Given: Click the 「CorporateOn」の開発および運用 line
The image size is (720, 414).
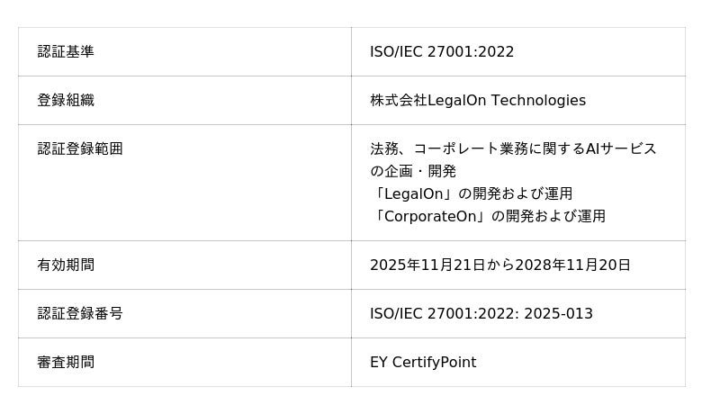Looking at the screenshot, I should pyautogui.click(x=488, y=217).
